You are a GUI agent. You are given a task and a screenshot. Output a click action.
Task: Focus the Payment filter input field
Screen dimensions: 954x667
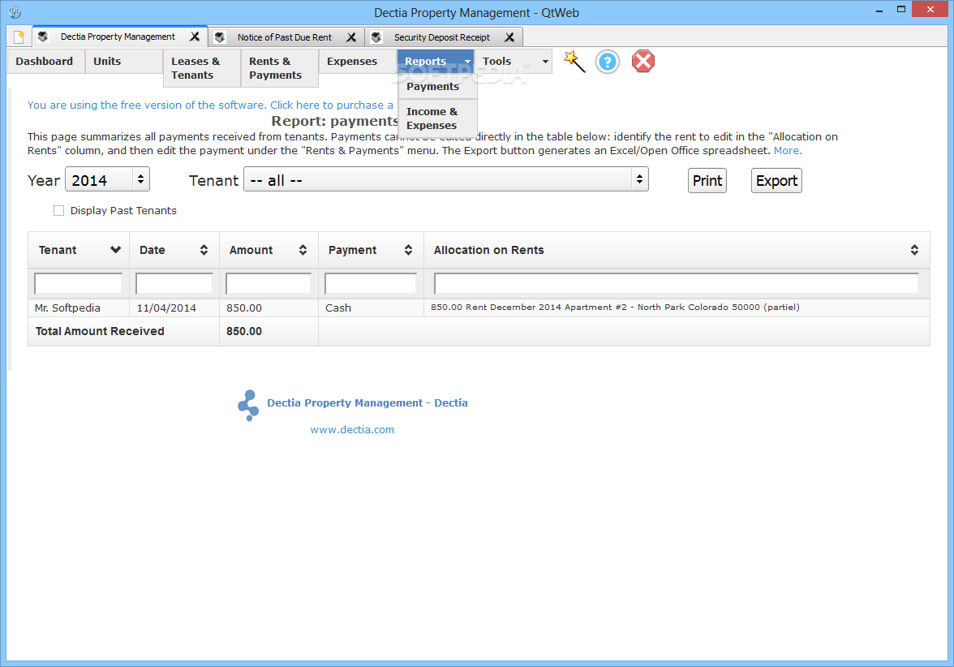(x=371, y=284)
